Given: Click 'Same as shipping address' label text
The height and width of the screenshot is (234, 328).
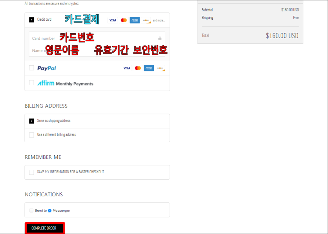Looking at the screenshot, I should click(x=54, y=120).
